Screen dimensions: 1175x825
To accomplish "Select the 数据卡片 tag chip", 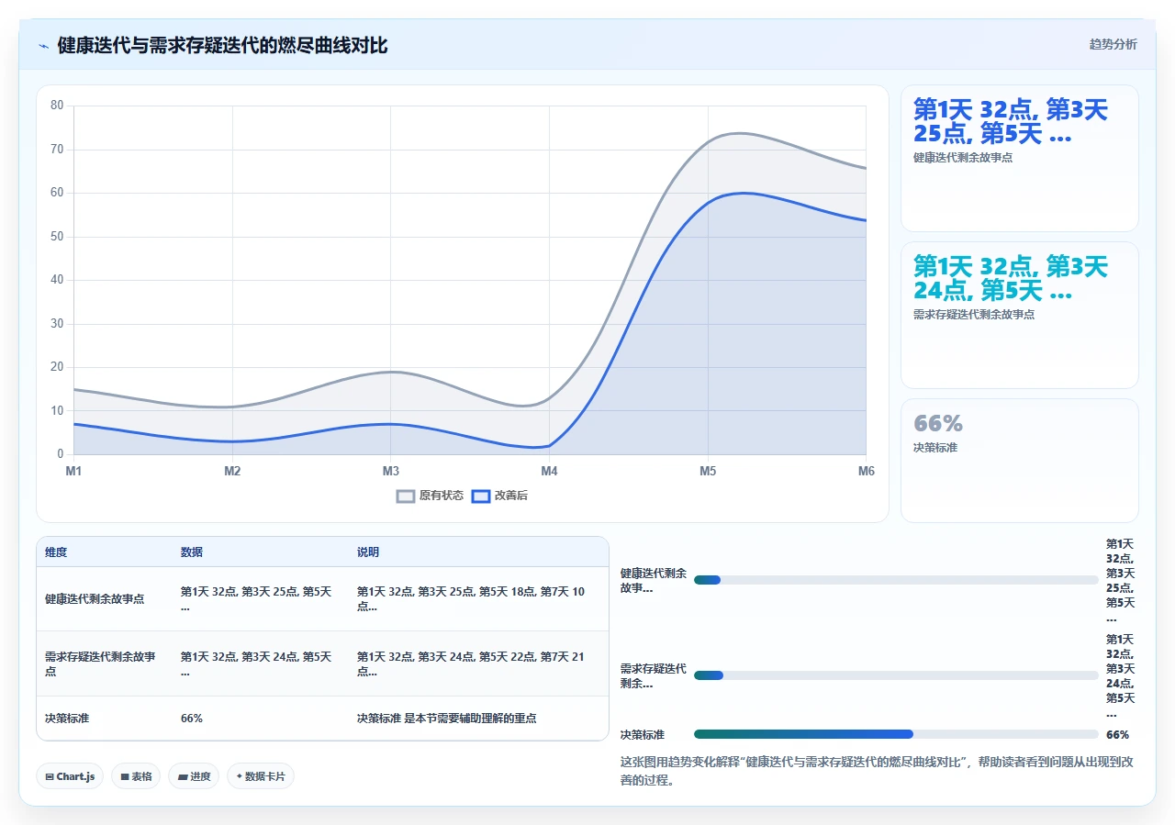I will (x=261, y=776).
